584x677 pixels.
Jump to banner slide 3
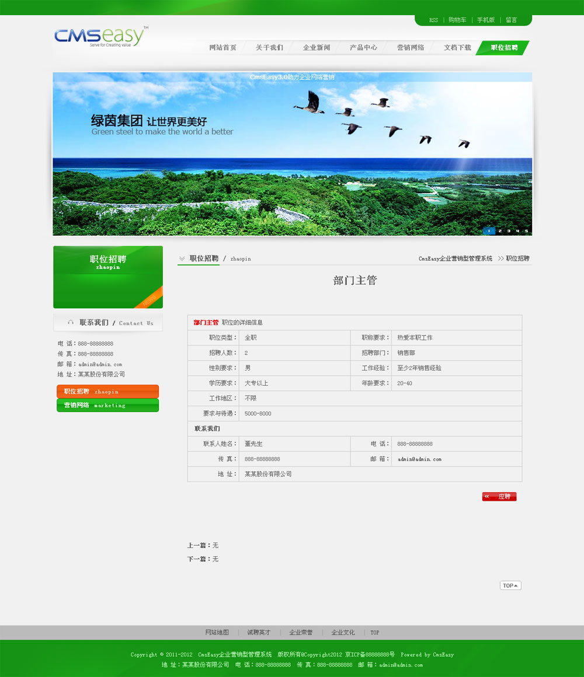[x=508, y=231]
